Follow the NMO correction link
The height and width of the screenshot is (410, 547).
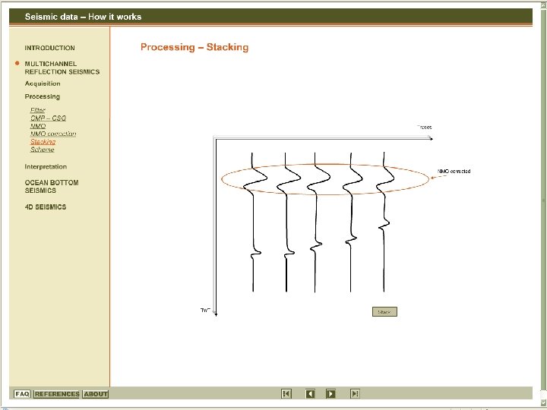click(x=53, y=134)
